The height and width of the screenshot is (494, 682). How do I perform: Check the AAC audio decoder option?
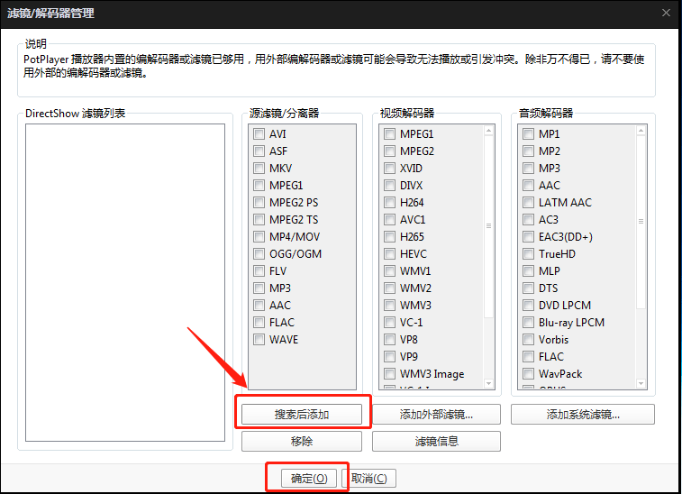point(528,186)
